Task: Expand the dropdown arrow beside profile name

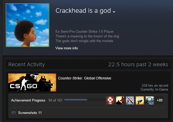Action: tap(114, 12)
